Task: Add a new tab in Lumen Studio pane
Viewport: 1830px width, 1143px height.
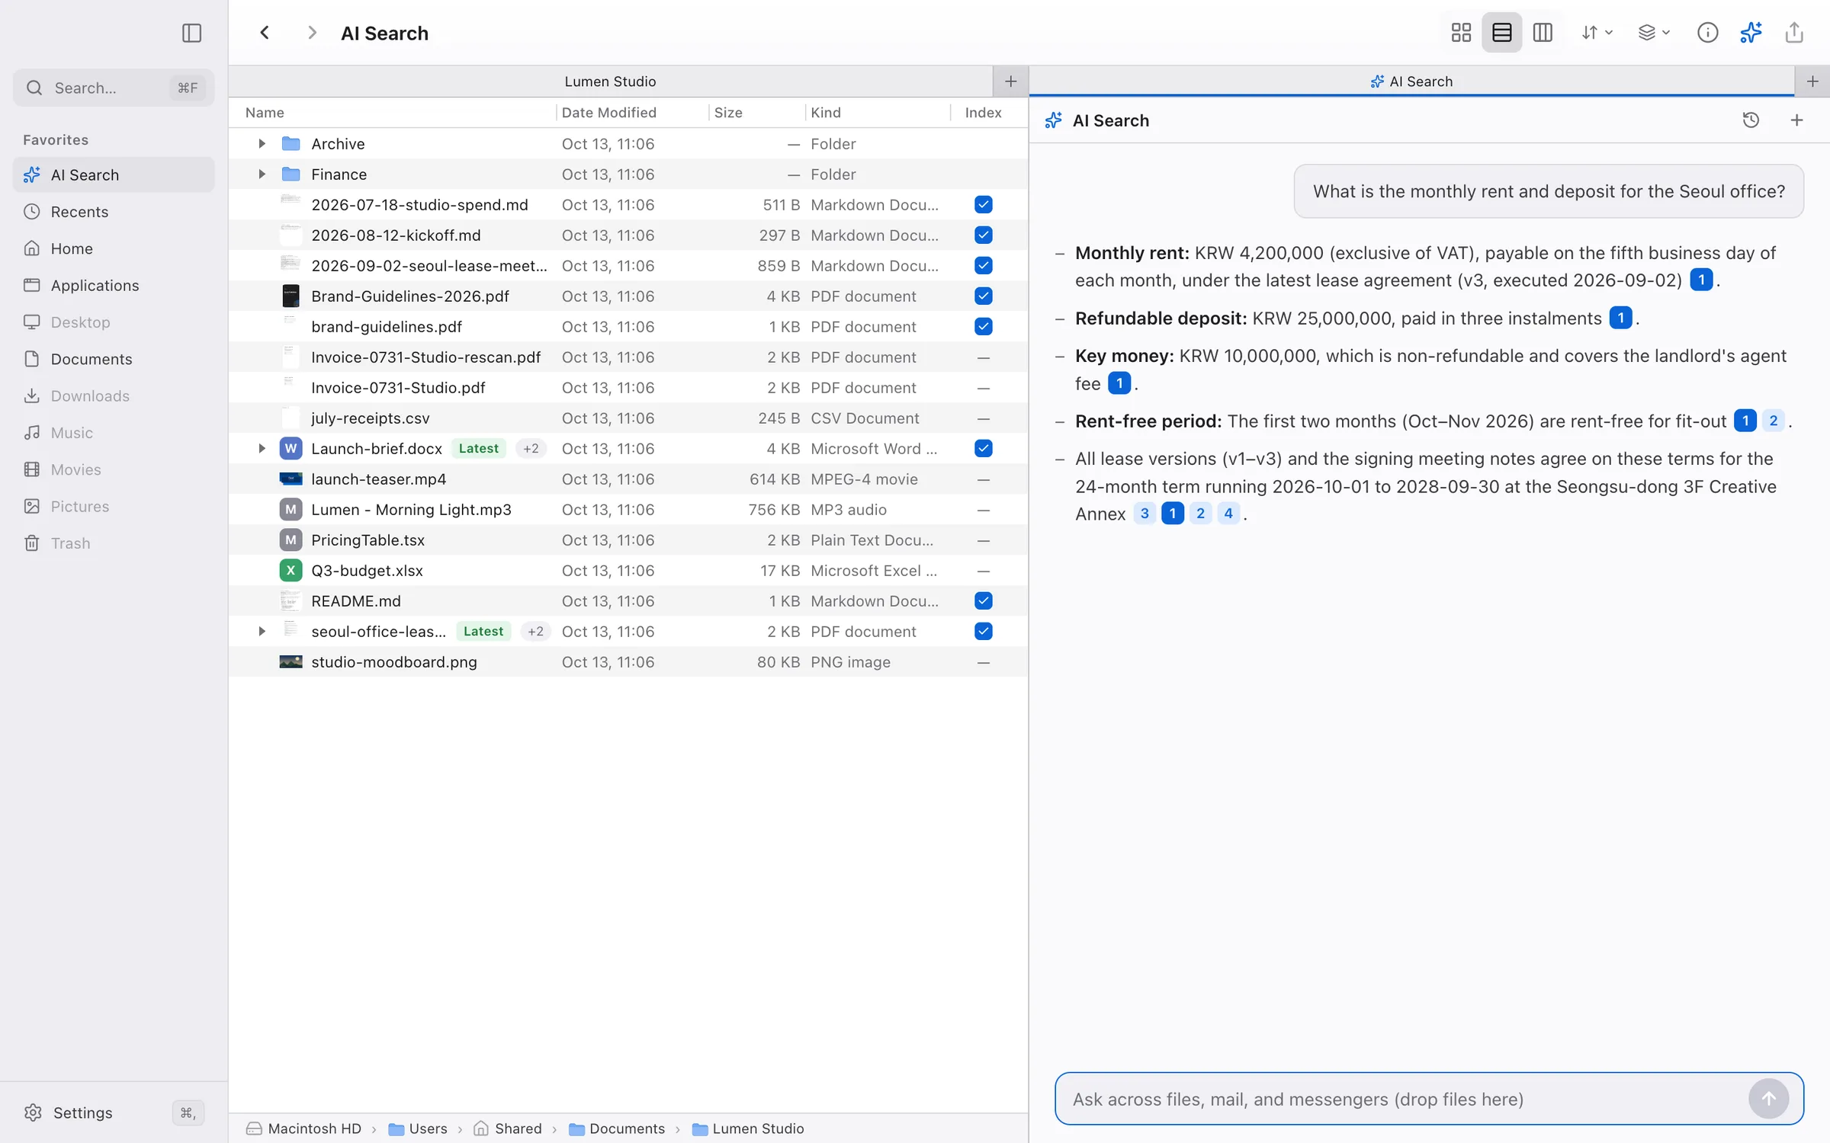Action: point(1010,82)
